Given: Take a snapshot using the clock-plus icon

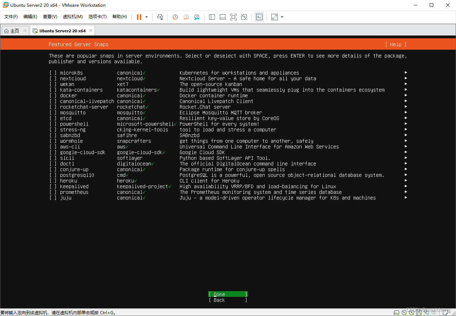Looking at the screenshot, I should pos(175,17).
